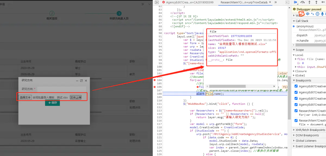Click the 文件上传 button
This screenshot has height=156, width=326.
click(x=76, y=97)
